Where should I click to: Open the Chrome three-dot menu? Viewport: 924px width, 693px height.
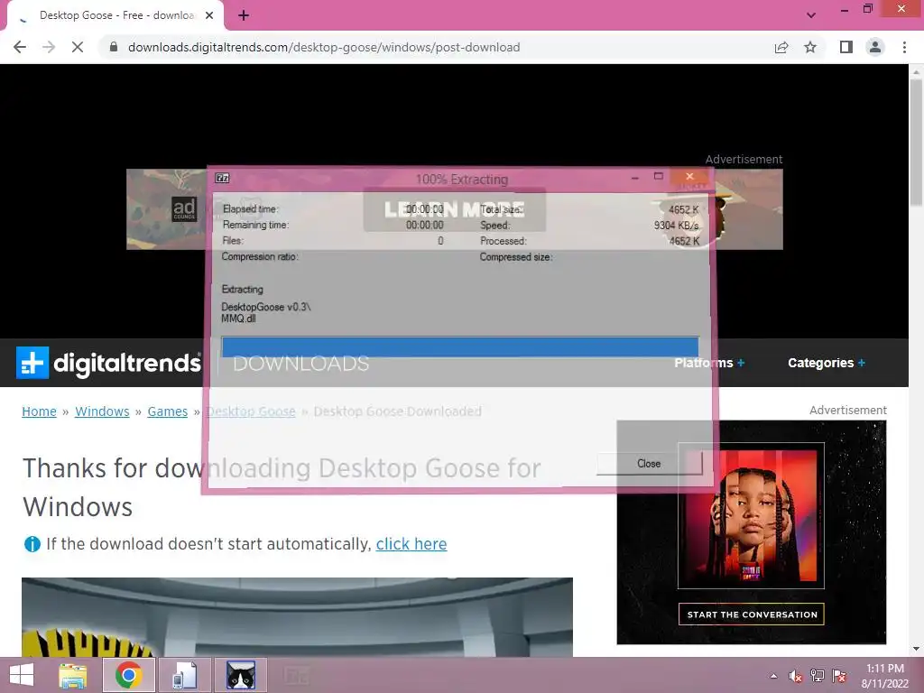(904, 47)
